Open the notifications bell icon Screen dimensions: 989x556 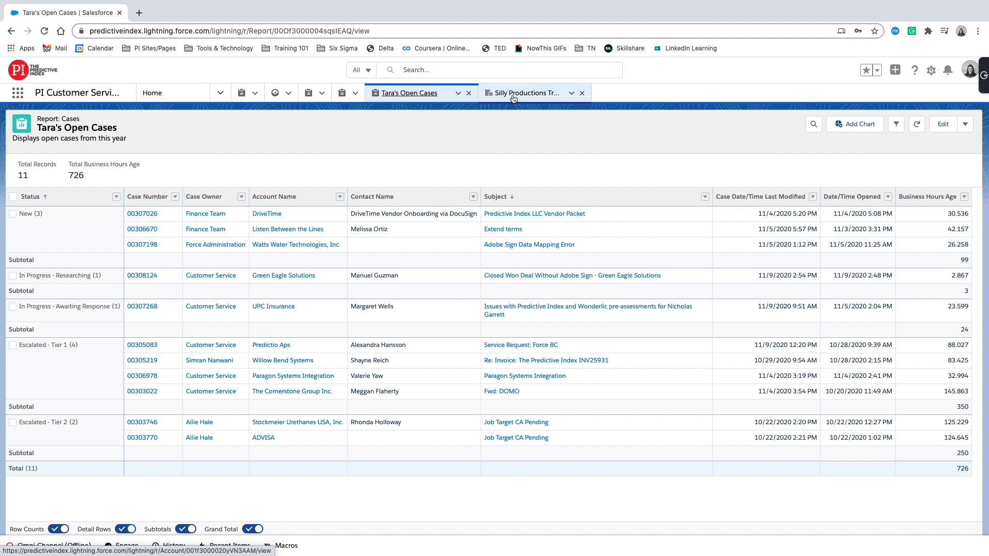point(948,70)
